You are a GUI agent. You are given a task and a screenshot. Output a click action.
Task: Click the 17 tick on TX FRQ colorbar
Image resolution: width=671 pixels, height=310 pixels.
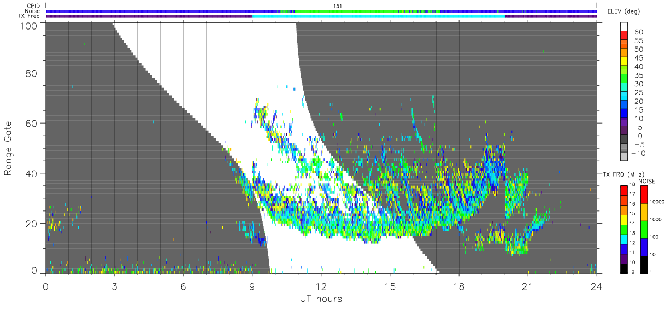click(633, 195)
